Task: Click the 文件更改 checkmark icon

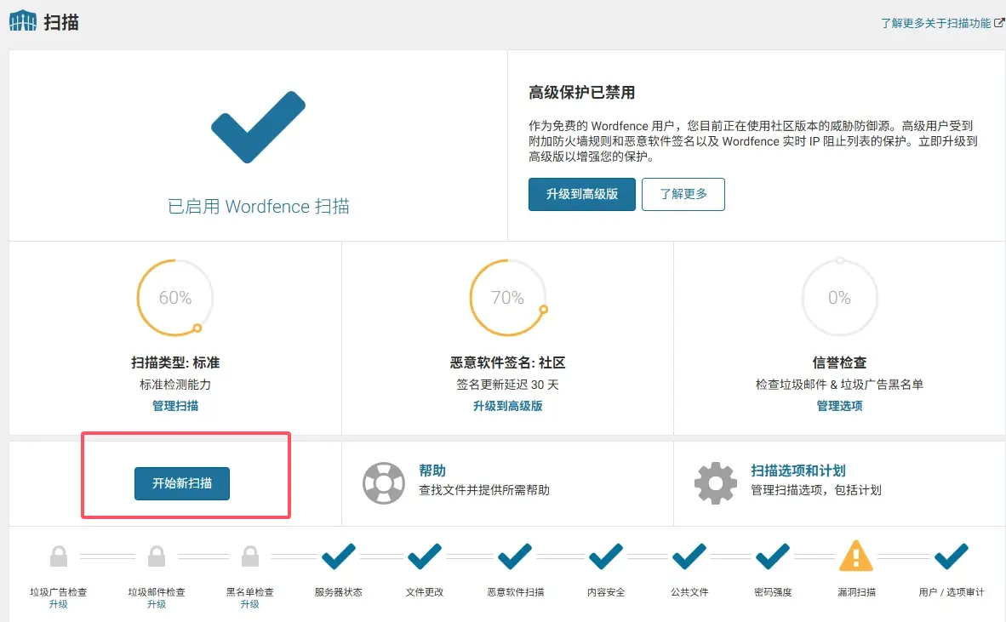Action: (425, 556)
